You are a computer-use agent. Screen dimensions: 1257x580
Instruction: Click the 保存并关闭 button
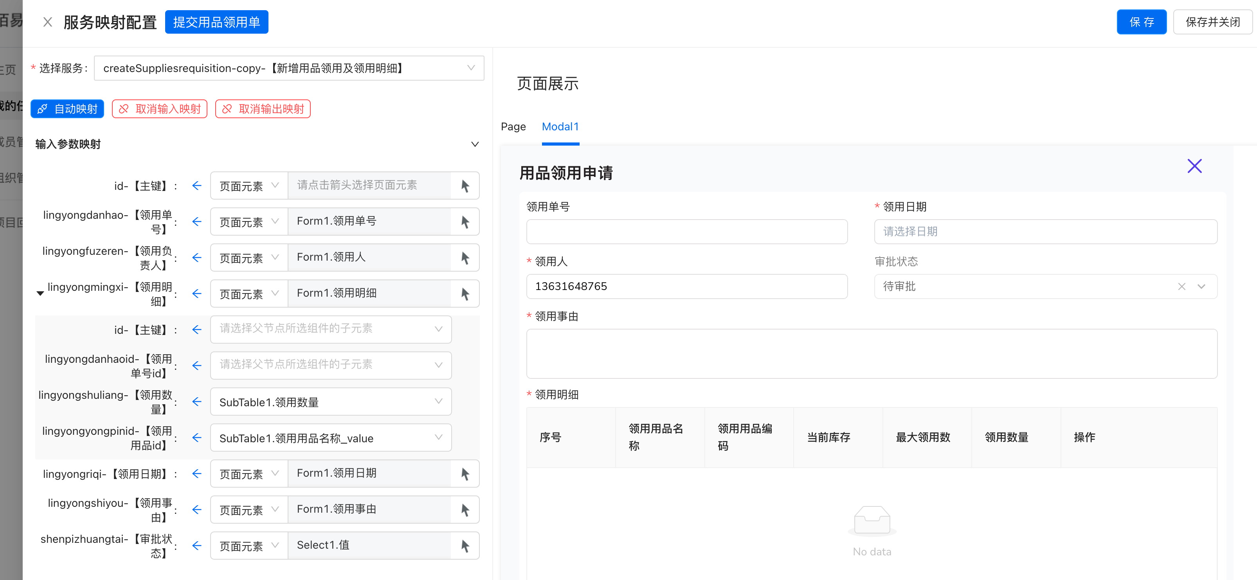[x=1213, y=22]
